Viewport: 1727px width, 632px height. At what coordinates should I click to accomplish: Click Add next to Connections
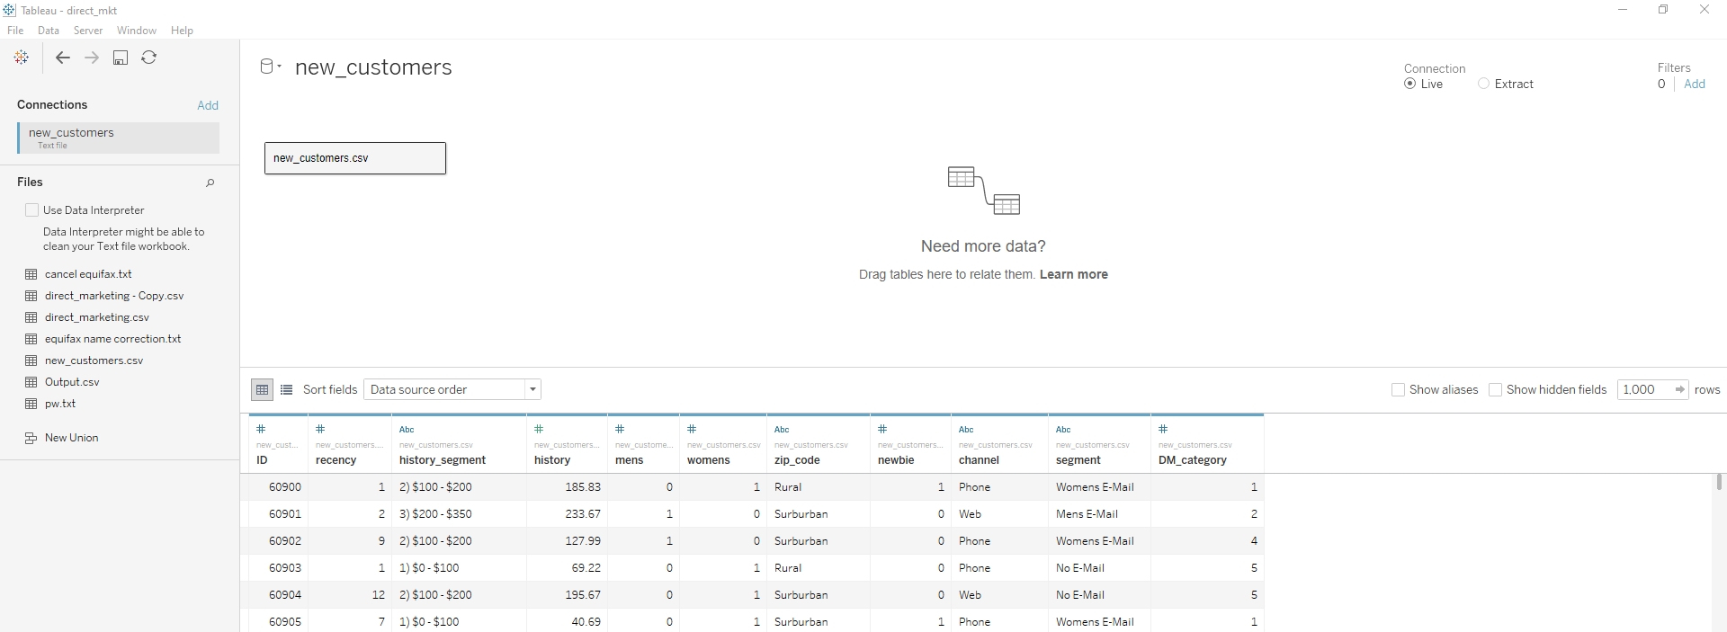click(x=208, y=105)
